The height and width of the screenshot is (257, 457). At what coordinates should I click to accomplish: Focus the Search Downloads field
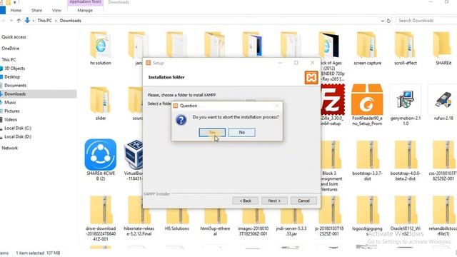point(426,21)
